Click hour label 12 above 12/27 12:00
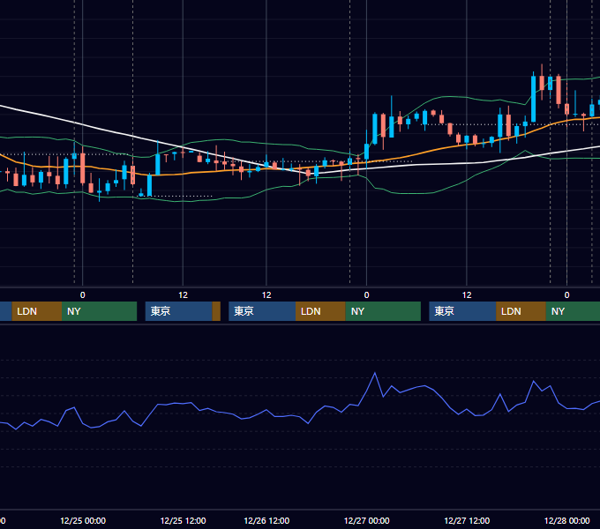The width and height of the screenshot is (600, 529). point(467,294)
